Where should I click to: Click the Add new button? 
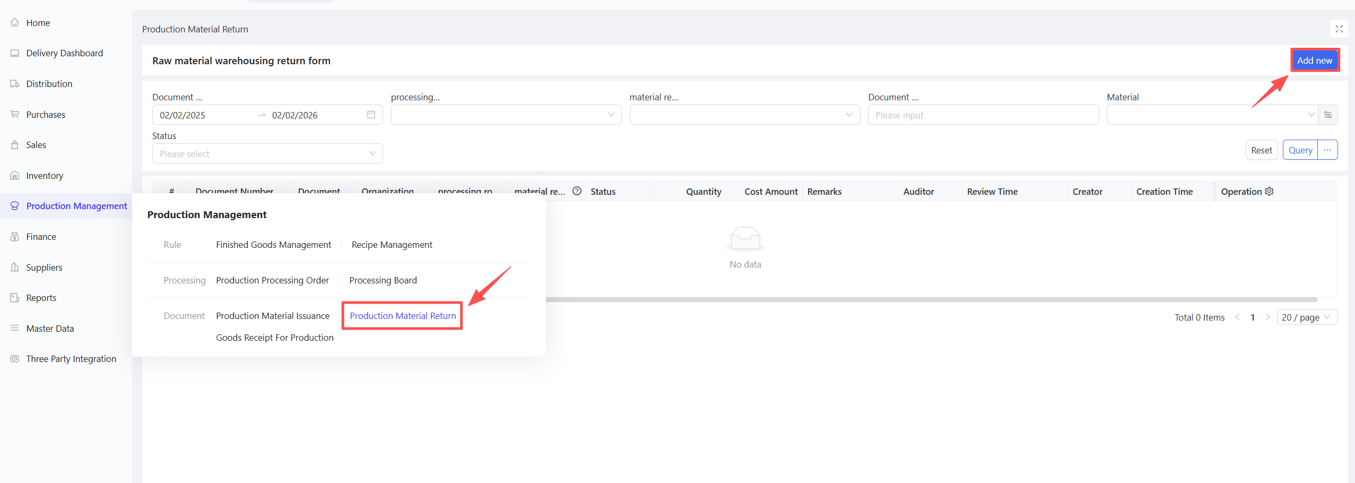tap(1314, 61)
